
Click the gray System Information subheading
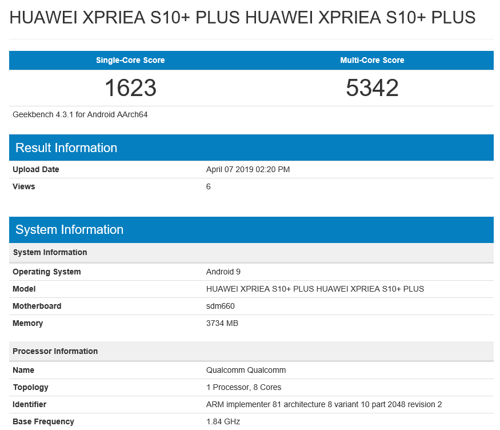click(251, 253)
